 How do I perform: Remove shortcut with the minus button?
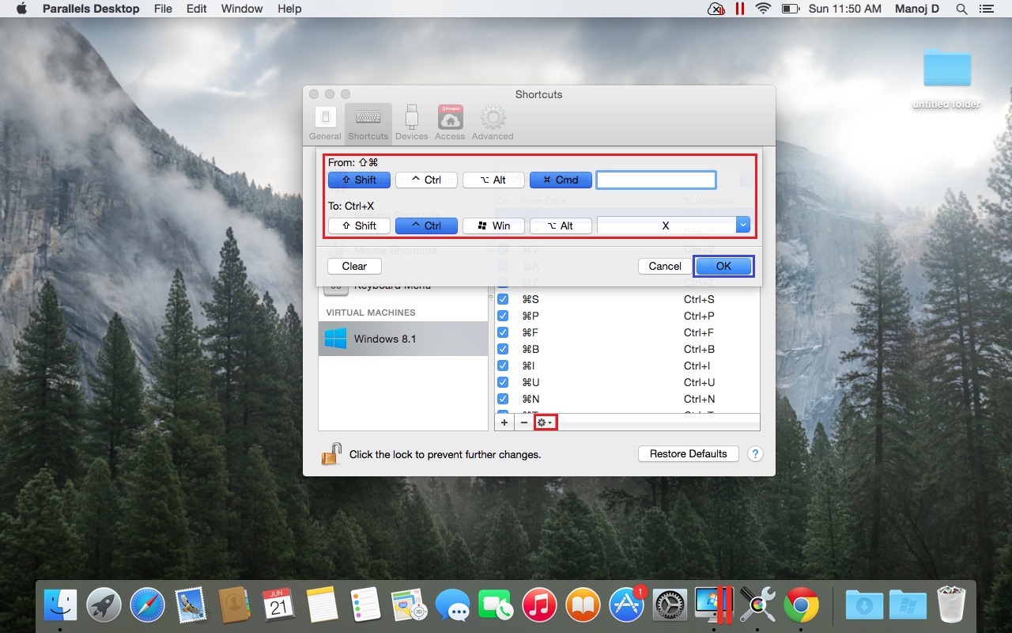click(x=524, y=423)
